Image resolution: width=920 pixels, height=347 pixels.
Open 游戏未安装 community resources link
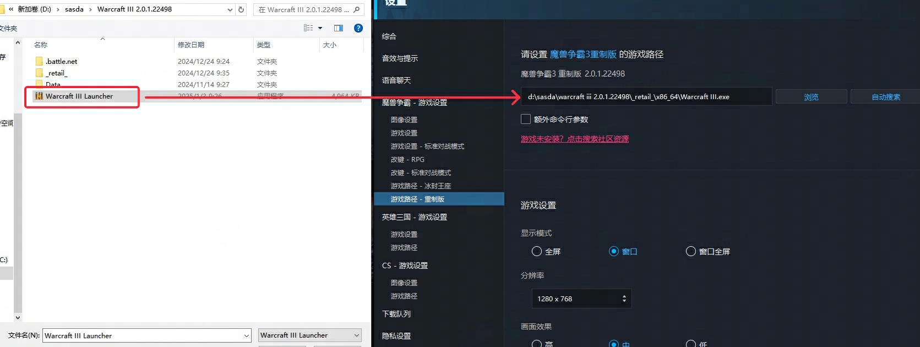click(x=575, y=139)
